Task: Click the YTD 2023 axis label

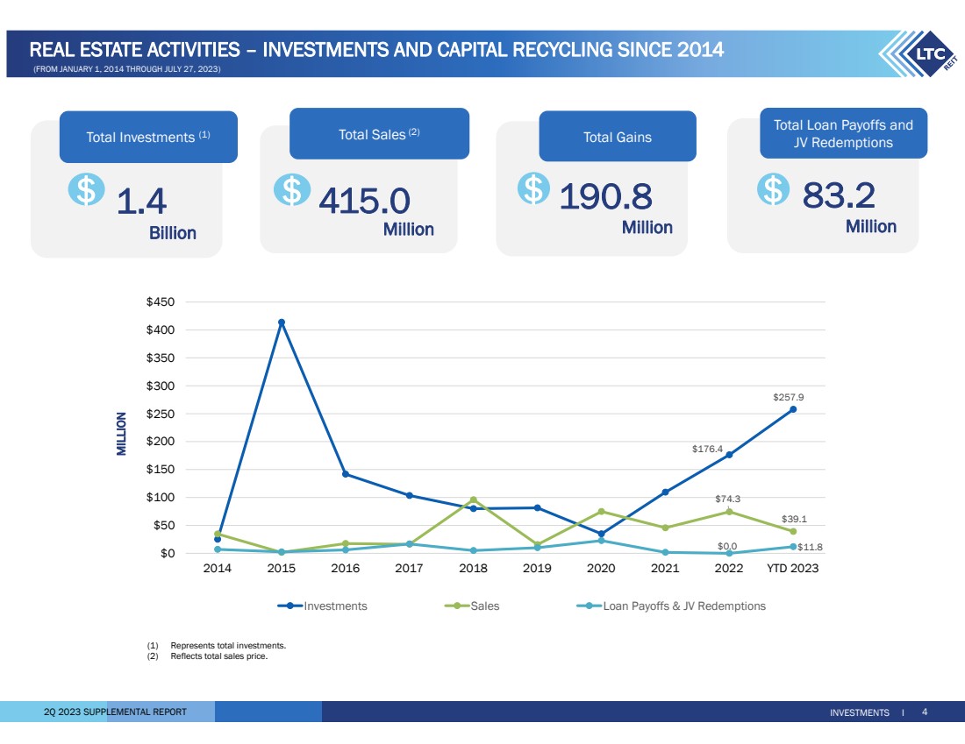Action: click(792, 569)
